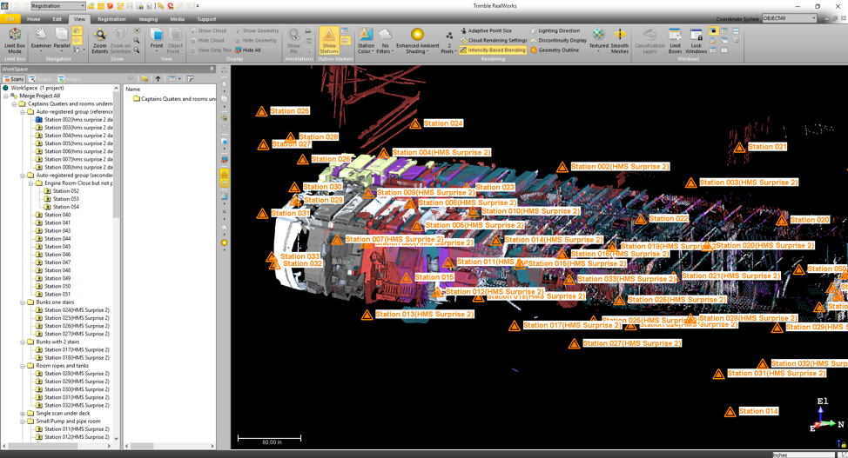Click station marker toggle in vertical toolbar
The height and width of the screenshot is (458, 848).
click(224, 173)
